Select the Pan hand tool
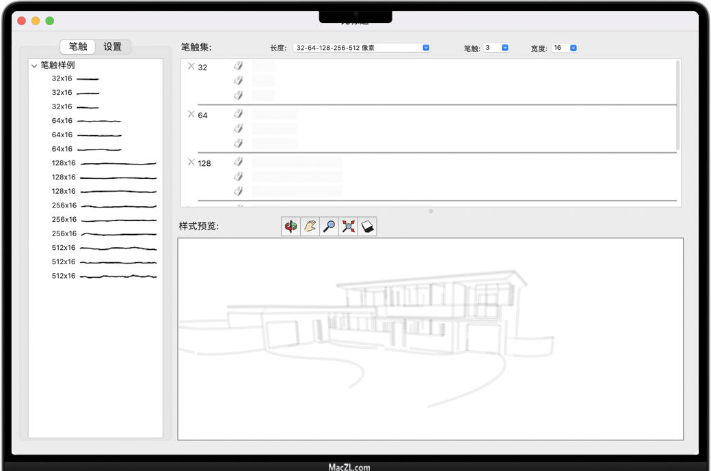 (310, 227)
